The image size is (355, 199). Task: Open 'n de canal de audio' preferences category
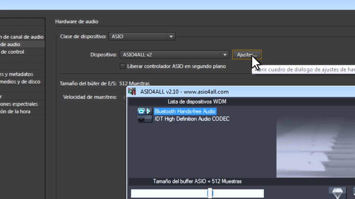[22, 37]
